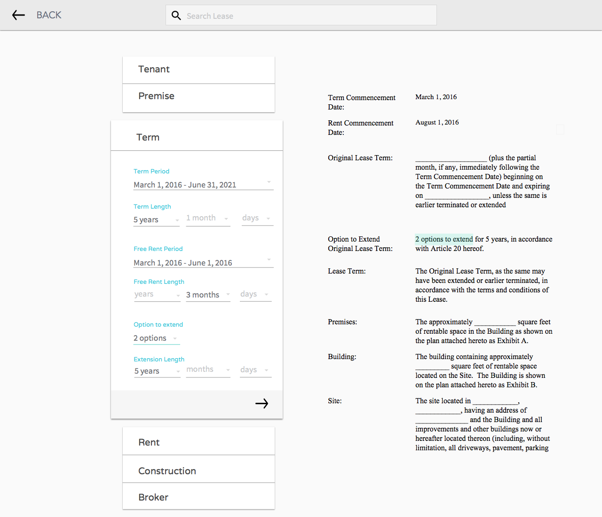The image size is (602, 517).
Task: Open Extension Length months dropdown
Action: pos(208,370)
